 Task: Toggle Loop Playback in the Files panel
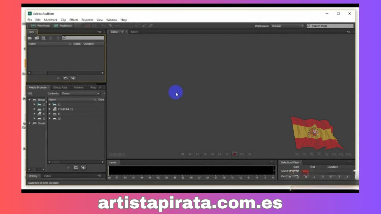coord(66,78)
